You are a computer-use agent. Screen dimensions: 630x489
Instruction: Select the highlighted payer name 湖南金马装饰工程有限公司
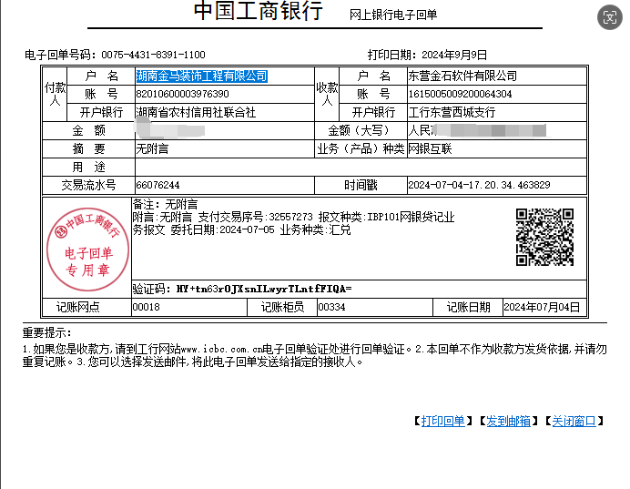tap(202, 76)
